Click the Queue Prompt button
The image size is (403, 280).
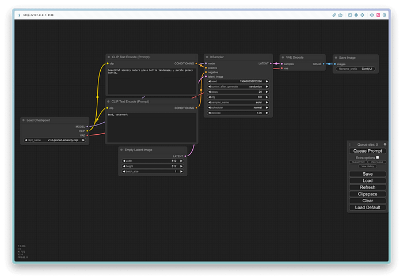tap(367, 151)
